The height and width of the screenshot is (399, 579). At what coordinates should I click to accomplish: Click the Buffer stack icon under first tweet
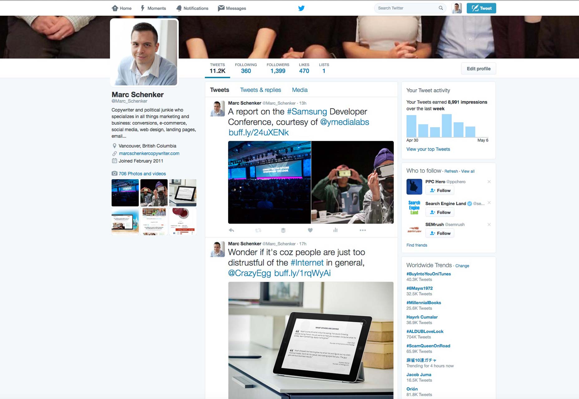[x=283, y=230]
